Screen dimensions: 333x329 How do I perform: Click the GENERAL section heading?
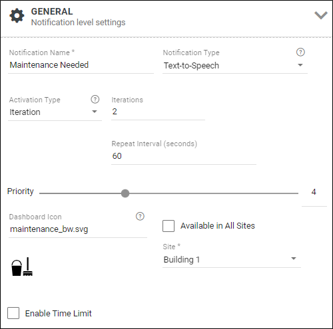pos(52,11)
